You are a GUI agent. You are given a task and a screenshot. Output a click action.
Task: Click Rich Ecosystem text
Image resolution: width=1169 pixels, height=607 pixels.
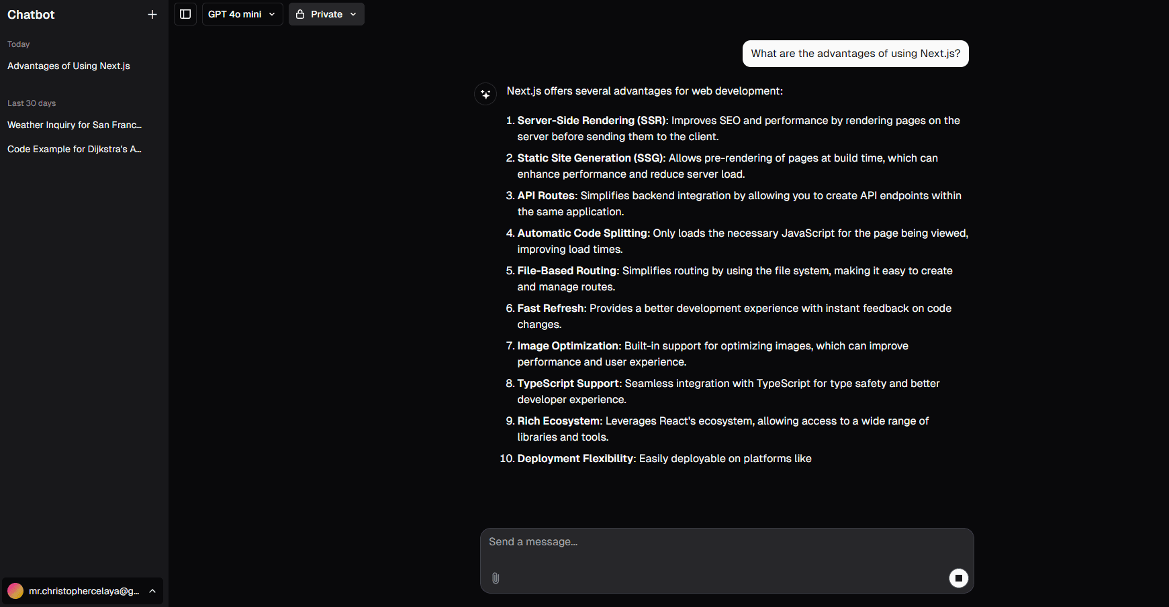point(560,421)
